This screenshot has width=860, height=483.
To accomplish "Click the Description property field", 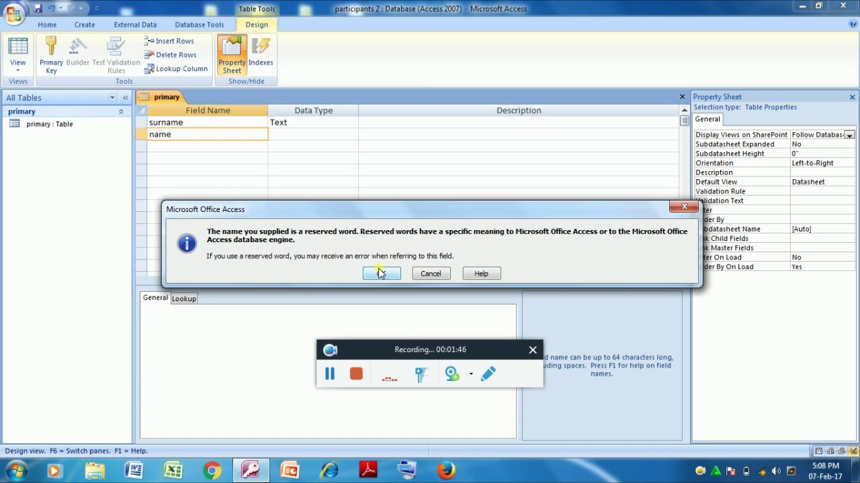I will click(x=822, y=172).
